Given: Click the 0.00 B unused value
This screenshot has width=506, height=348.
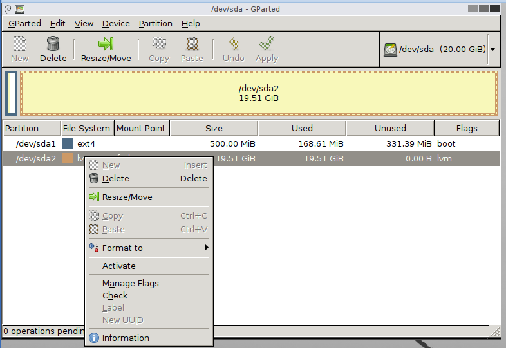Looking at the screenshot, I should point(418,158).
